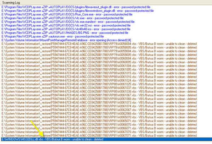Select the RP79\A0058005.vbs worm log row
212x144 pixels.
coord(99,48)
